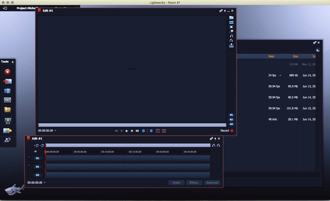
Task: Click the blue stacked bars timeline icon in viewer
Action: pos(231,22)
